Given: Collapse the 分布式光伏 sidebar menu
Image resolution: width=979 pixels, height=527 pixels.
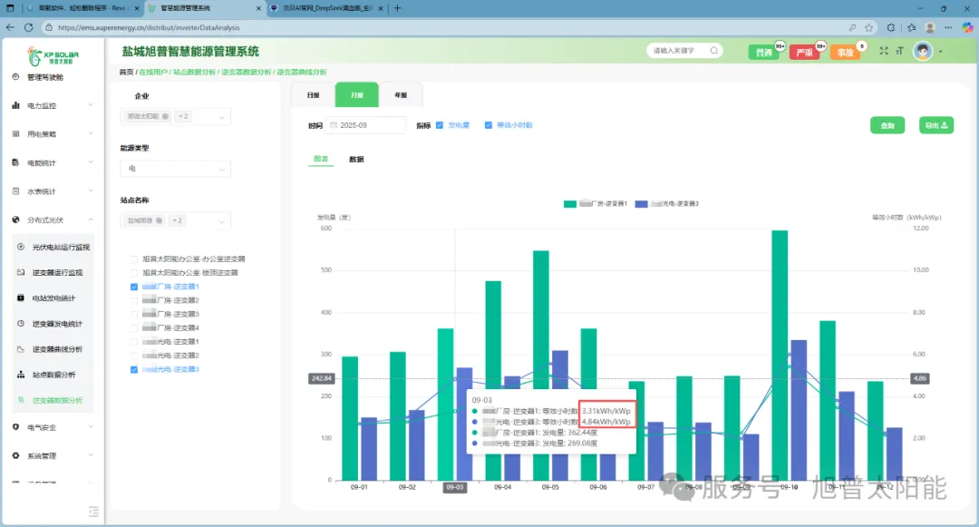Looking at the screenshot, I should coord(53,220).
